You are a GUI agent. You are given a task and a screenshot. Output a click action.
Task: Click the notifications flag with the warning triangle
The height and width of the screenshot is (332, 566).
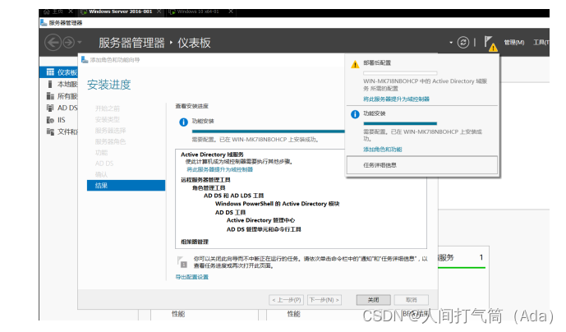click(490, 44)
